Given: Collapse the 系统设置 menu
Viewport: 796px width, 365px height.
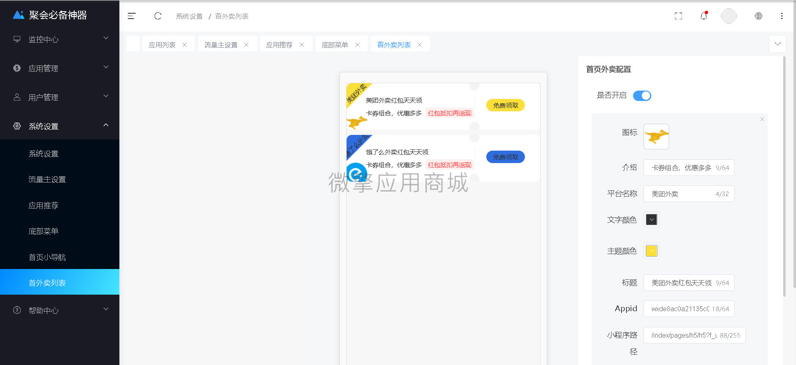Looking at the screenshot, I should point(106,125).
